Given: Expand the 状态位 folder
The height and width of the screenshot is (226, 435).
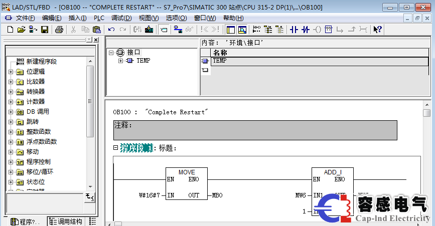Looking at the screenshot, I should click(11, 182).
